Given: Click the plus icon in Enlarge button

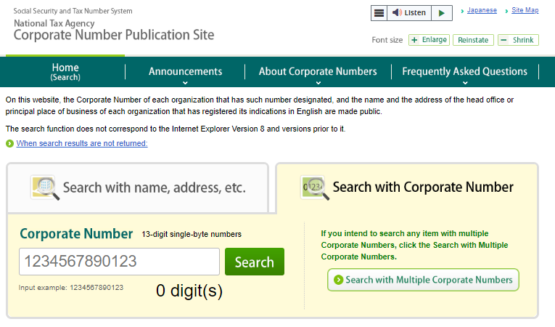Looking at the screenshot, I should [414, 40].
